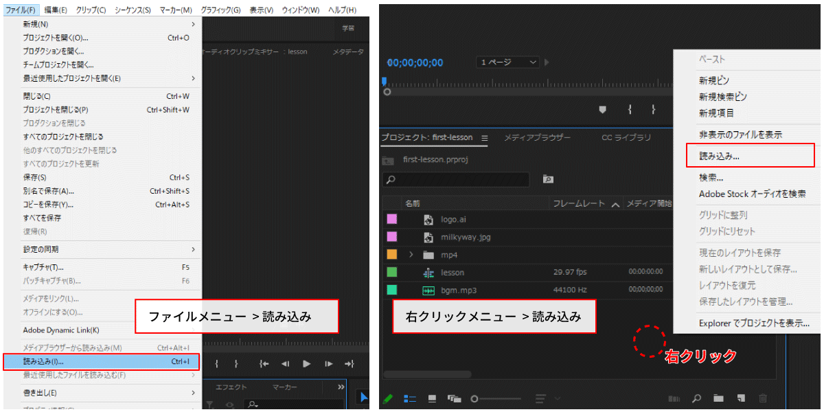The image size is (824, 412).
Task: Switch project panel to icon view
Action: [432, 398]
